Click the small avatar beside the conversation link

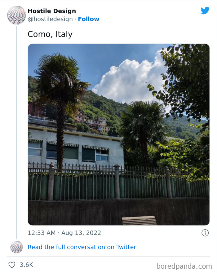click(16, 247)
